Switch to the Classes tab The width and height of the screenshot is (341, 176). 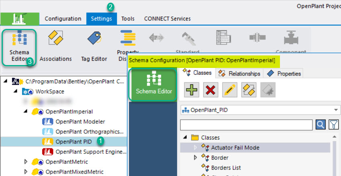coord(197,73)
